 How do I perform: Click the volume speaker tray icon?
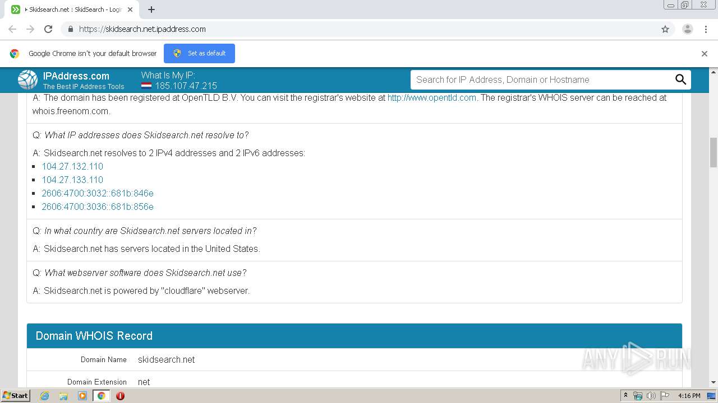[651, 396]
